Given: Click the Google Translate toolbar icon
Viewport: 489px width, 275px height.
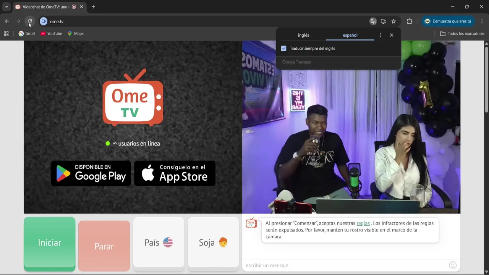Looking at the screenshot, I should [x=373, y=21].
